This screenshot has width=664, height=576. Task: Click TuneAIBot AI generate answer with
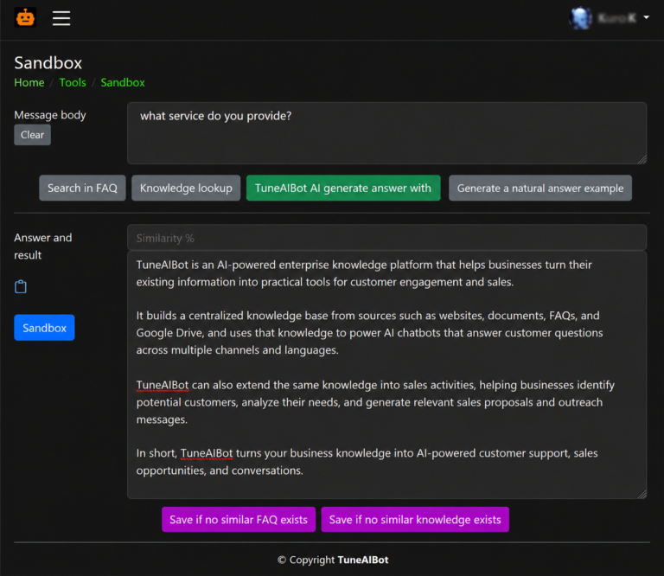[343, 188]
